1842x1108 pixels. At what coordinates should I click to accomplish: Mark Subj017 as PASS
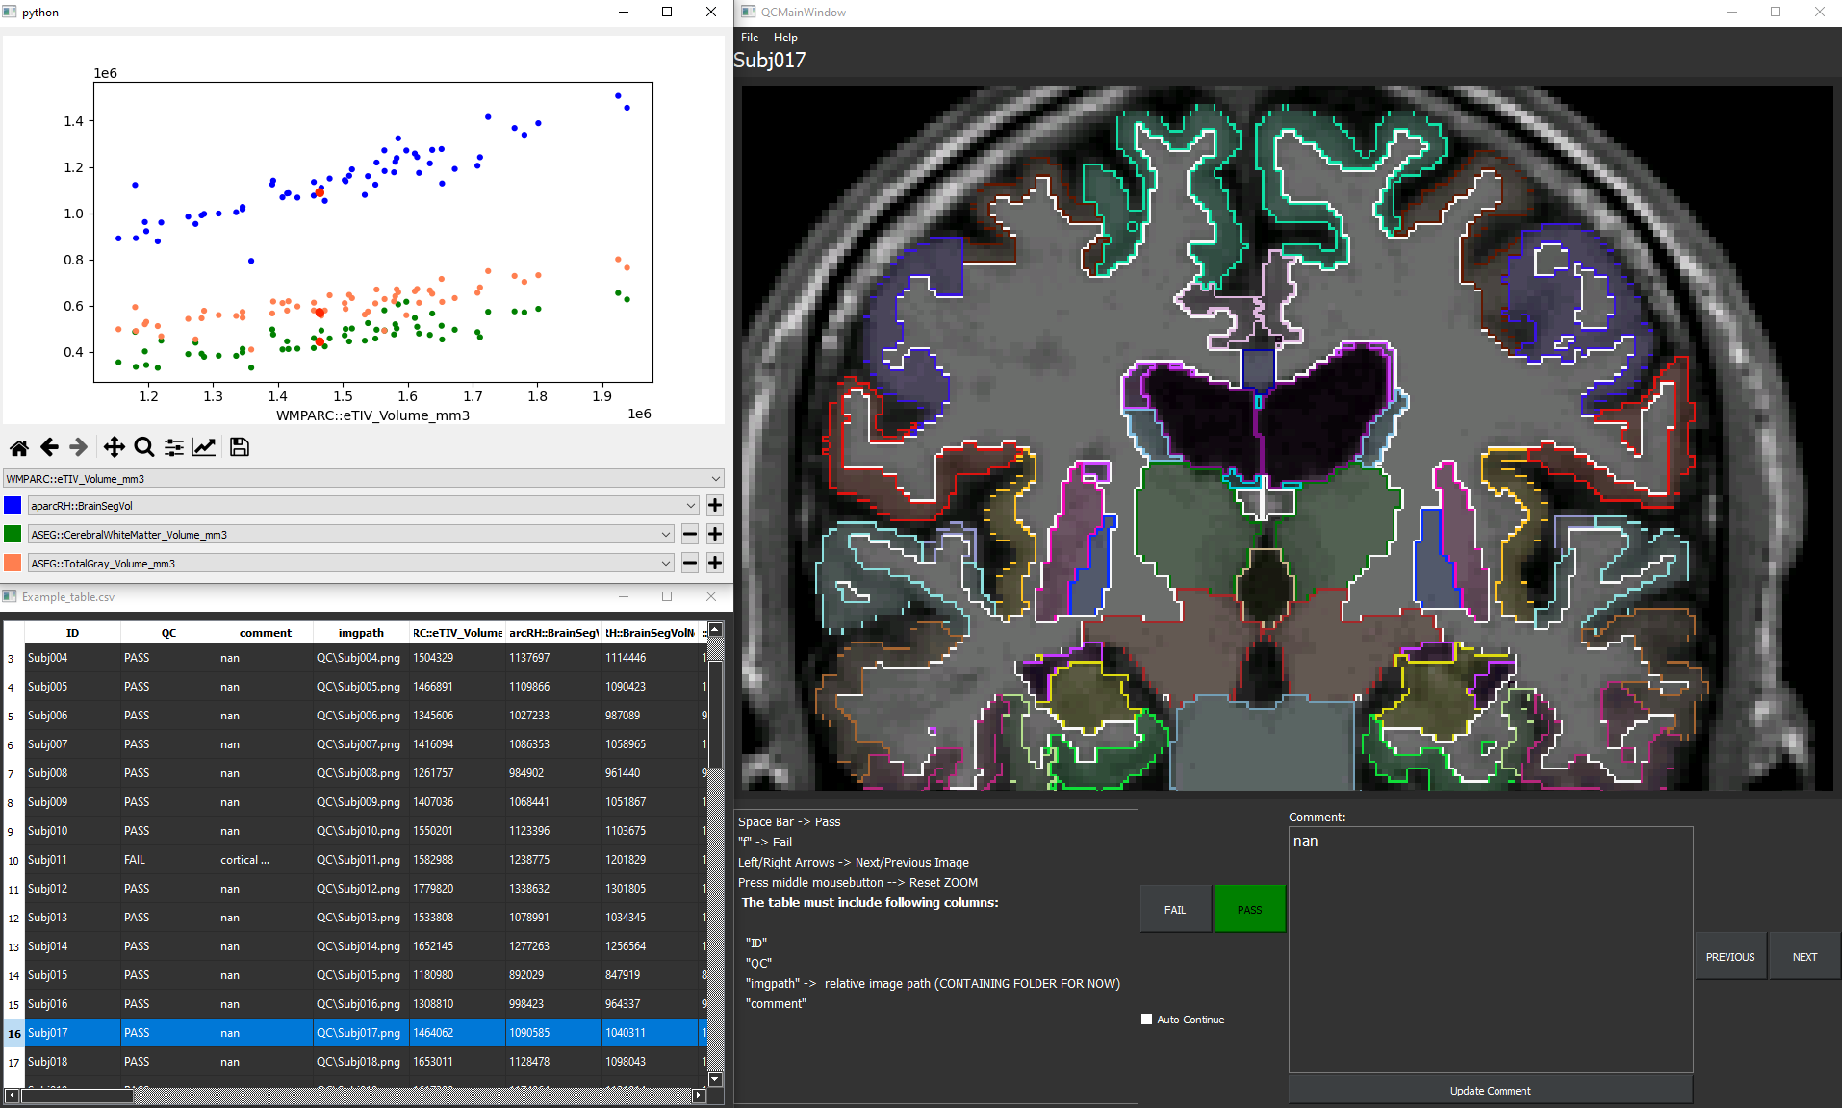tap(1248, 908)
